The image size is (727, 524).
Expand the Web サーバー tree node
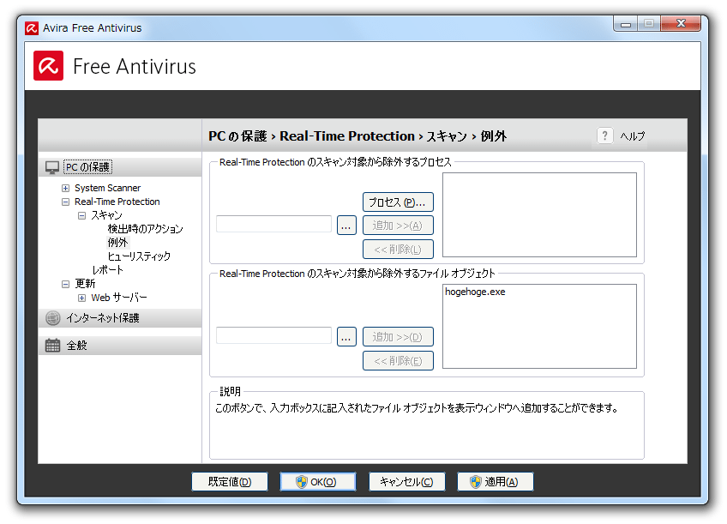coord(82,298)
